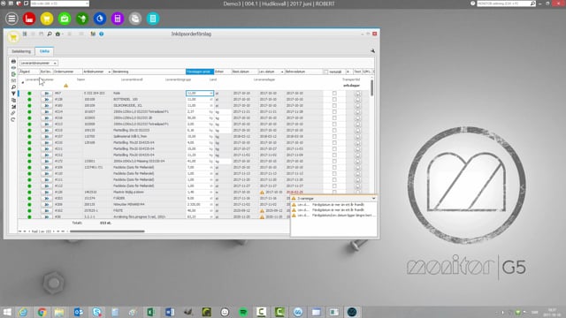
Task: Toggle the Verkställ header checkbox
Action: tap(326, 72)
